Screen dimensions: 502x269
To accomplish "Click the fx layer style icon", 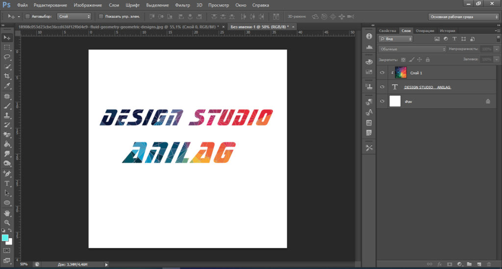I will 440,264.
